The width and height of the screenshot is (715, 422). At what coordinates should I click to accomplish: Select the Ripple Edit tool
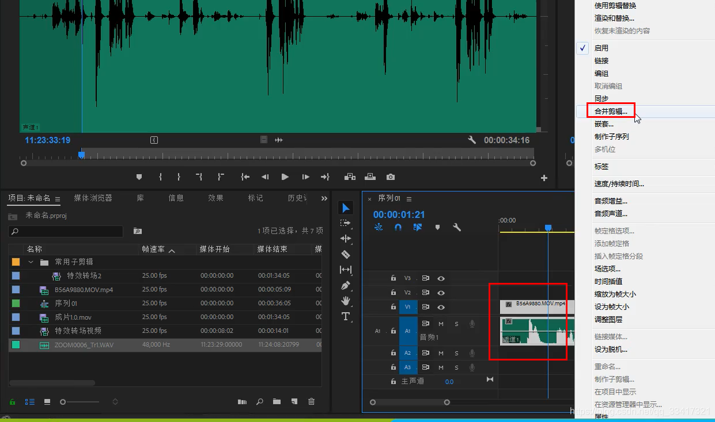[346, 239]
